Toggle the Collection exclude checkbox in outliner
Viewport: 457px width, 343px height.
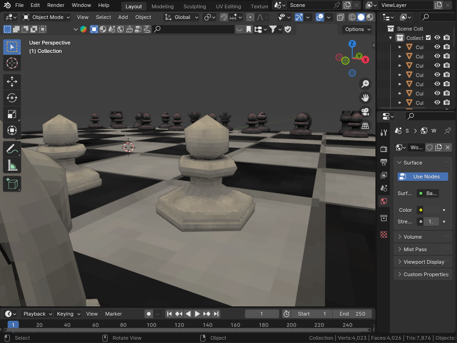[x=428, y=38]
